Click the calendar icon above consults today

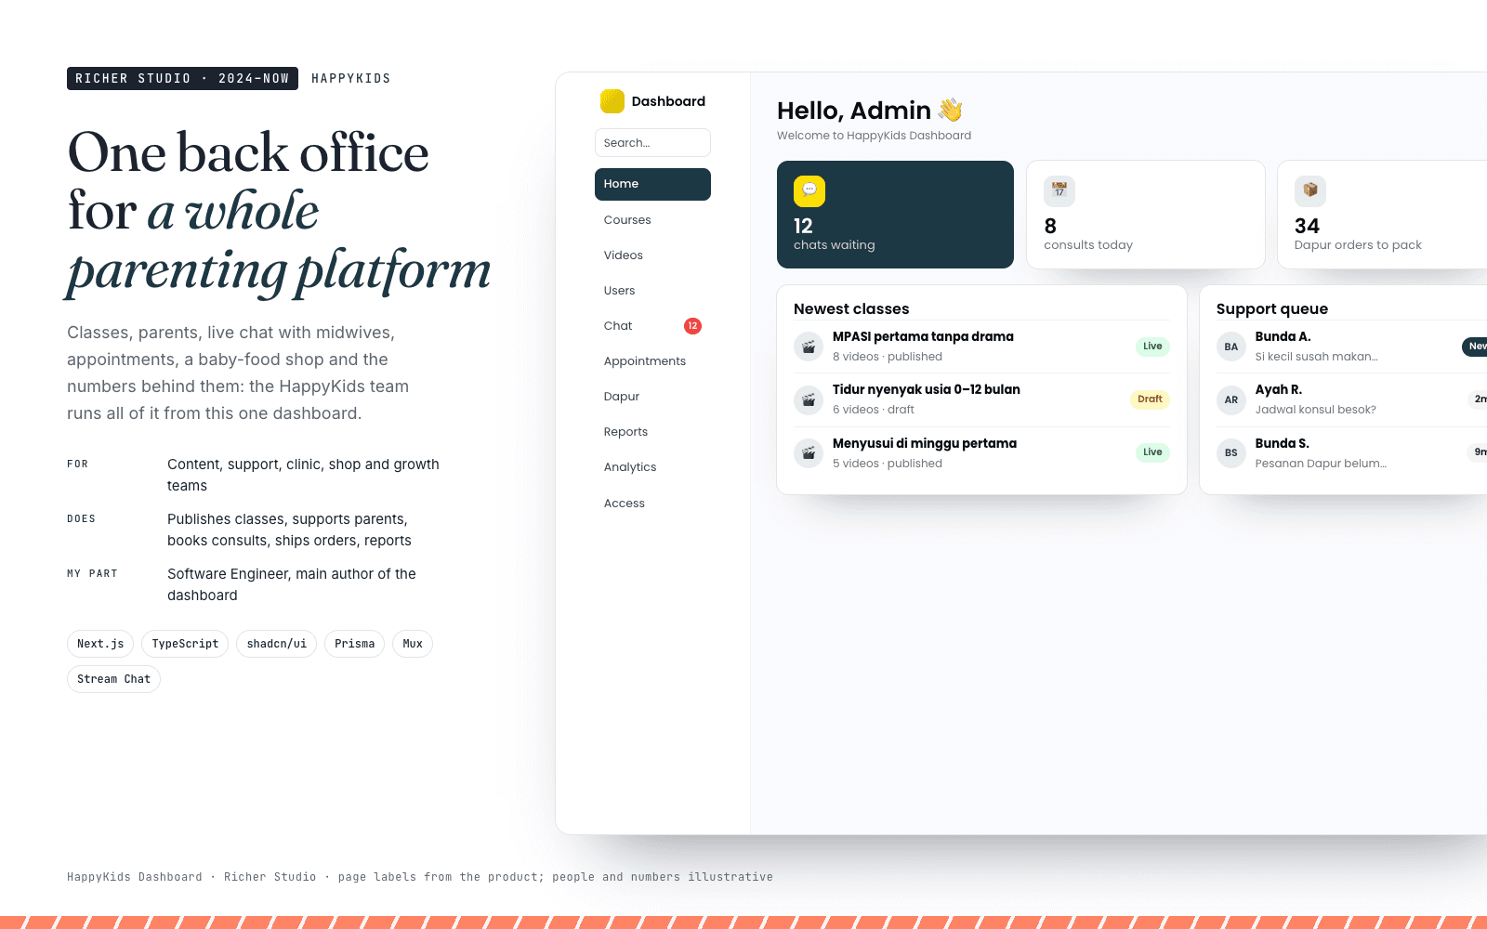[x=1059, y=191]
